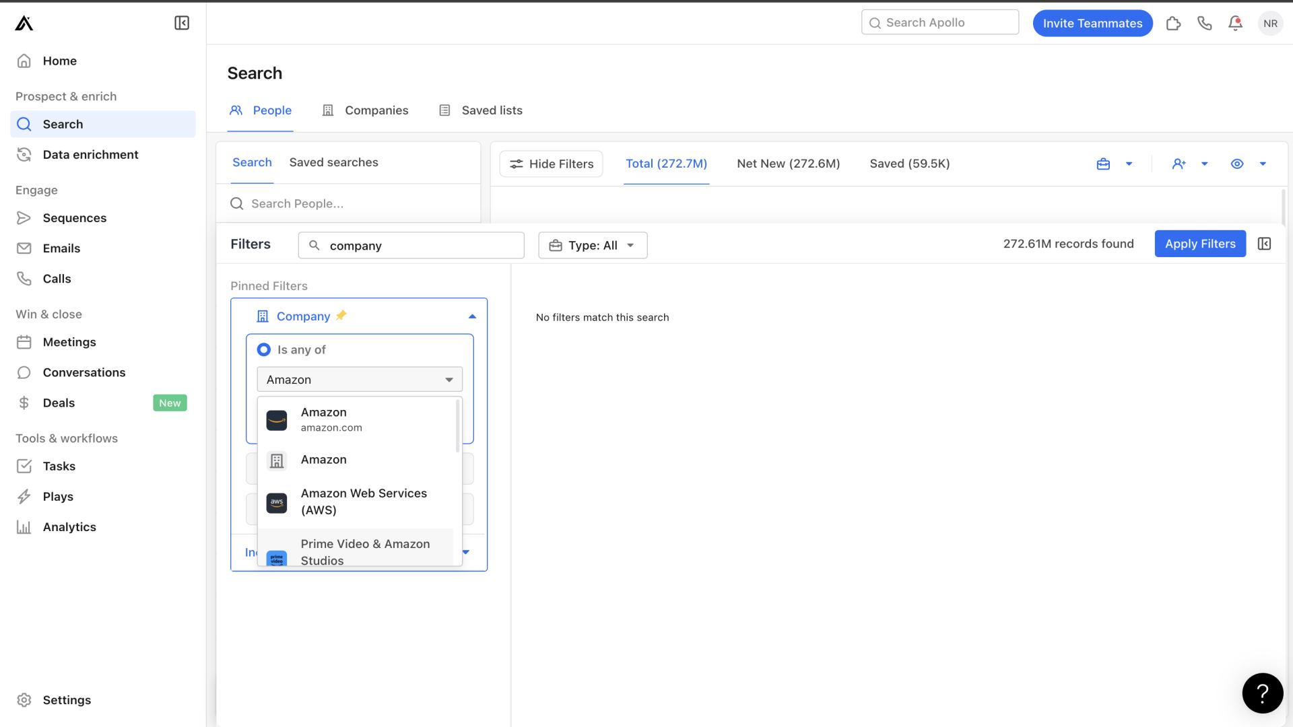
Task: Open Calls tool in sidebar
Action: 56,278
